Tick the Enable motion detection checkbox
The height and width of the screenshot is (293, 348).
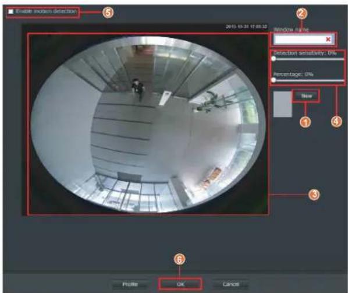click(10, 12)
